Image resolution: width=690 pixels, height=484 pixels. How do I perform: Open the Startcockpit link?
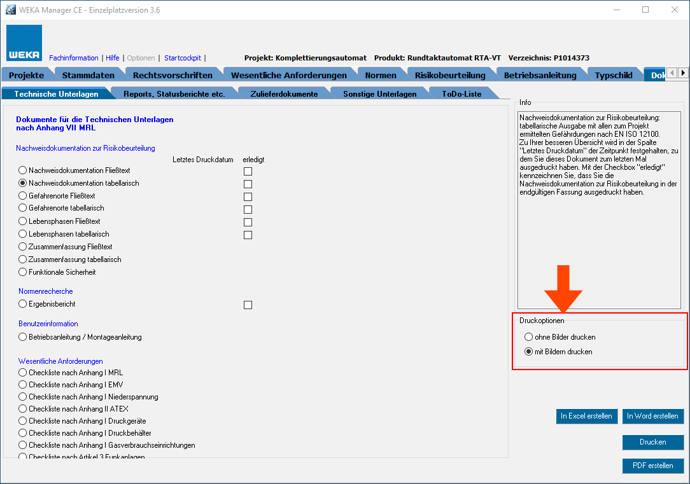coord(183,58)
